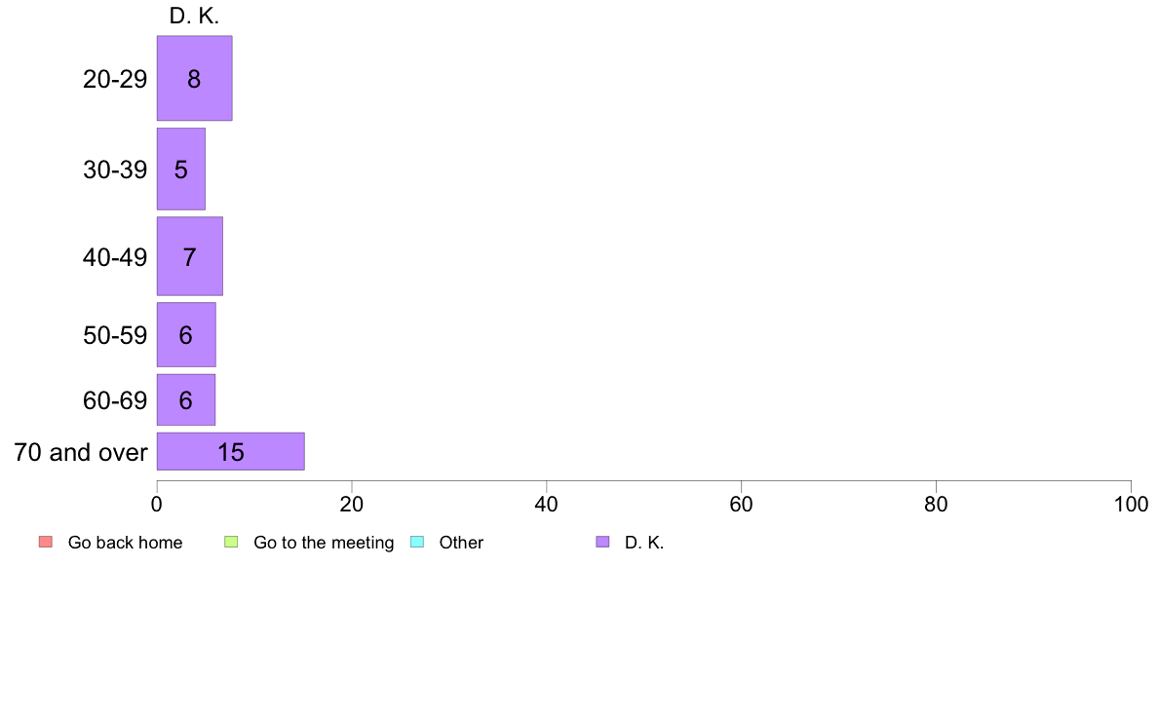Select the 60-69 bar showing 6
Screen dimensions: 1158x717
click(x=186, y=399)
